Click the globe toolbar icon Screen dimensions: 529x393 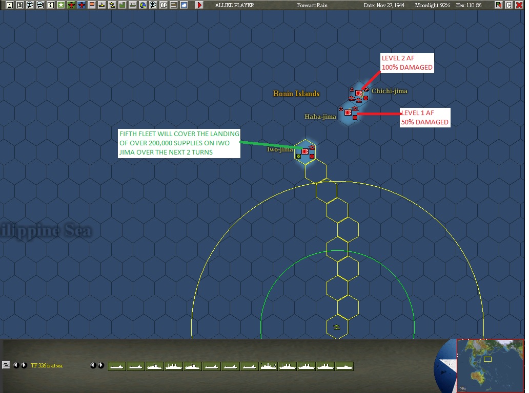click(143, 5)
